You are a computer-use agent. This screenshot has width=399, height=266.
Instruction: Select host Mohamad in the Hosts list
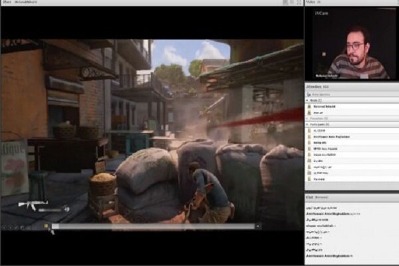(x=352, y=106)
